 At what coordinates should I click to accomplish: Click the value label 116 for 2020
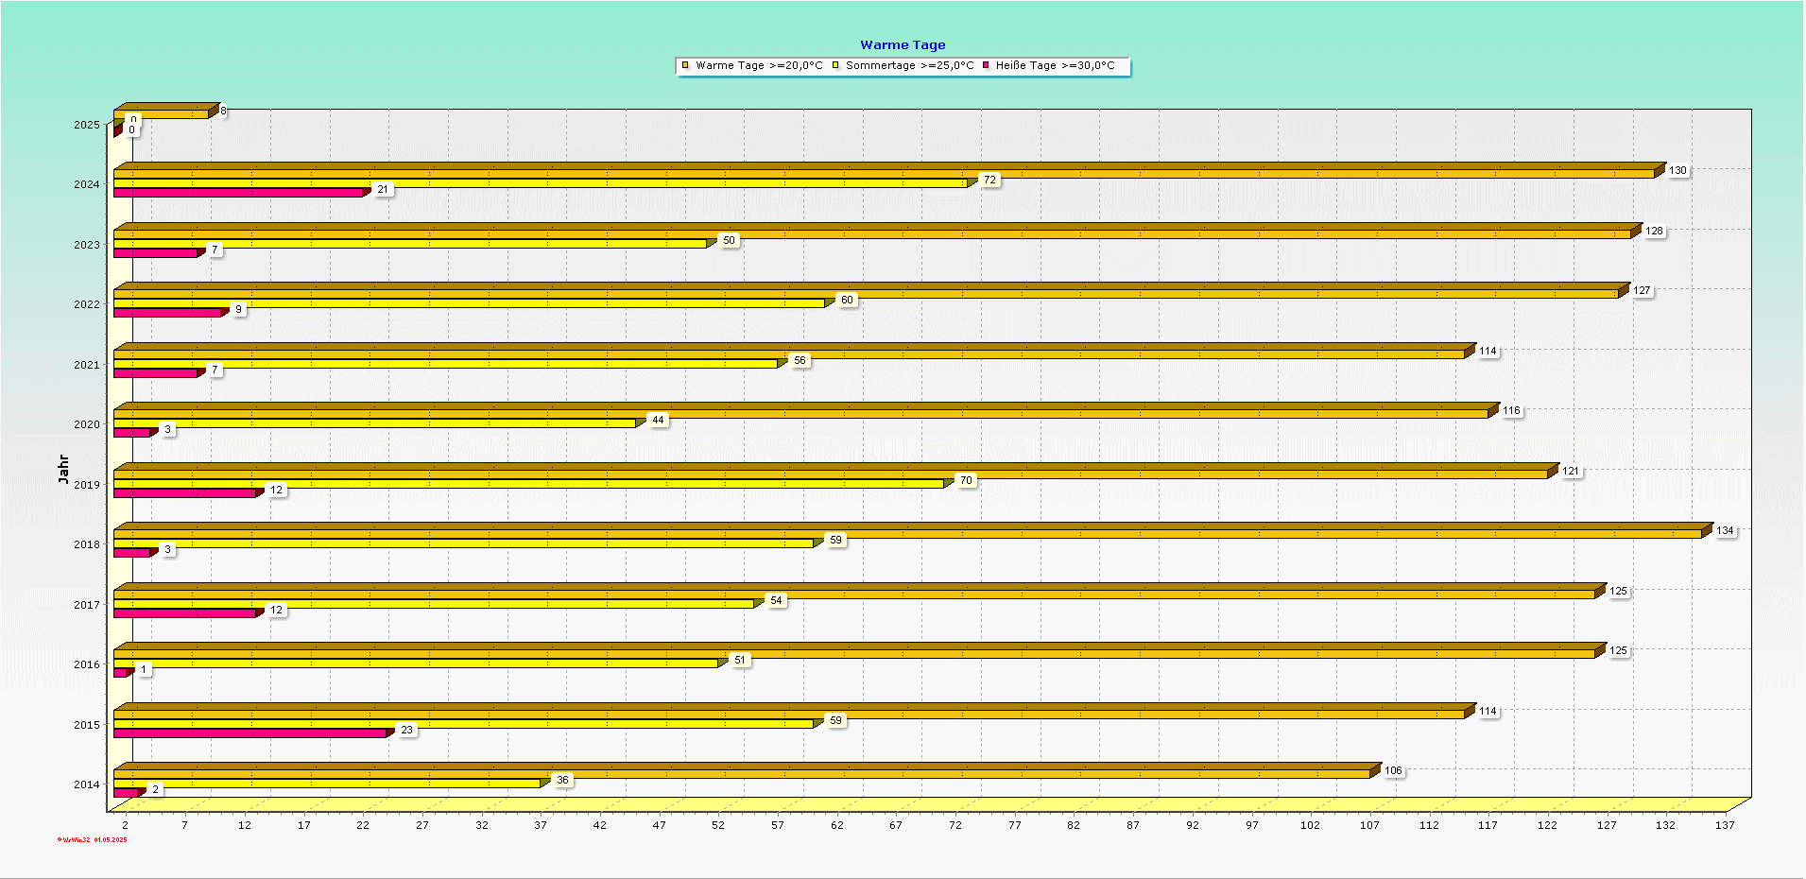[x=1511, y=411]
